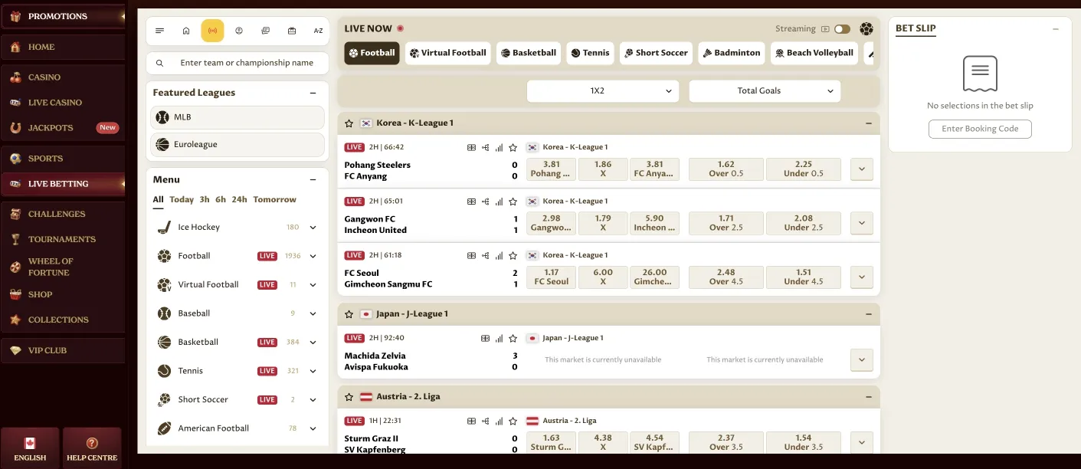Open the Total Goals market dropdown
Viewport: 1081px width, 469px height.
tap(765, 91)
